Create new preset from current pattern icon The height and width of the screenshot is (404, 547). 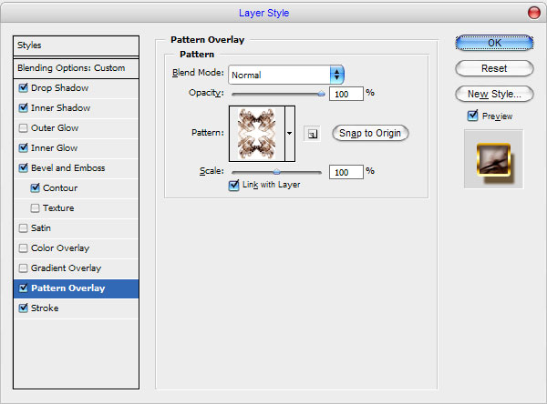click(312, 134)
